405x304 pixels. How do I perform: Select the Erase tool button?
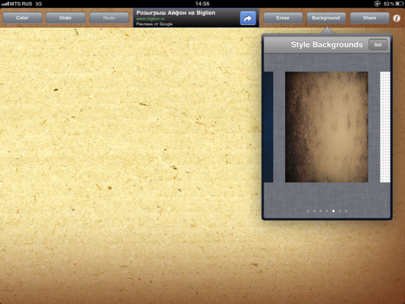283,18
